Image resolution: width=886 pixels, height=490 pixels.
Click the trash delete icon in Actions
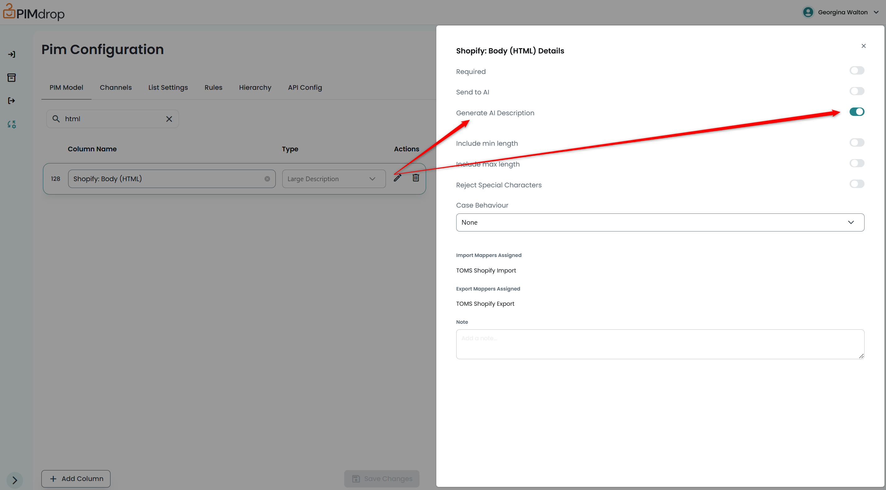[415, 178]
